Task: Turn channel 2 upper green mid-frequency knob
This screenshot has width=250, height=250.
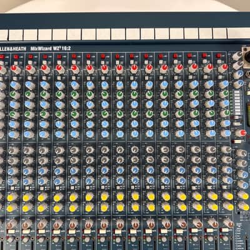Action: pos(14,95)
